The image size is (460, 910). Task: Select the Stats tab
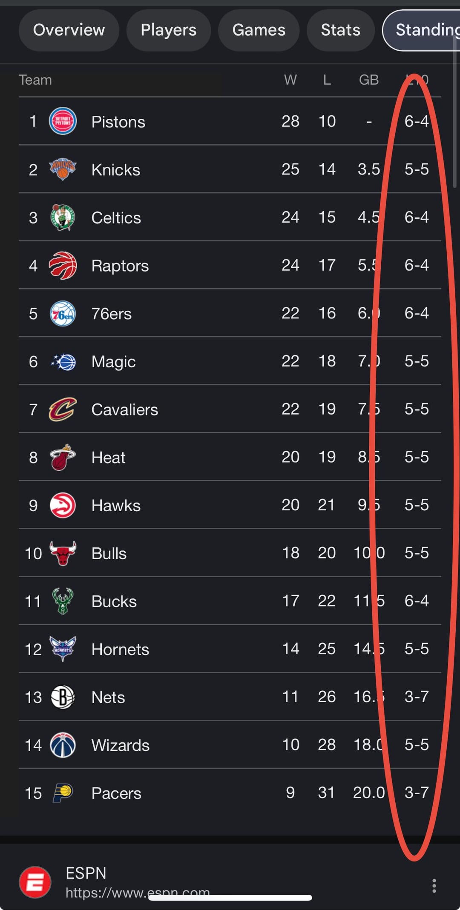[340, 30]
